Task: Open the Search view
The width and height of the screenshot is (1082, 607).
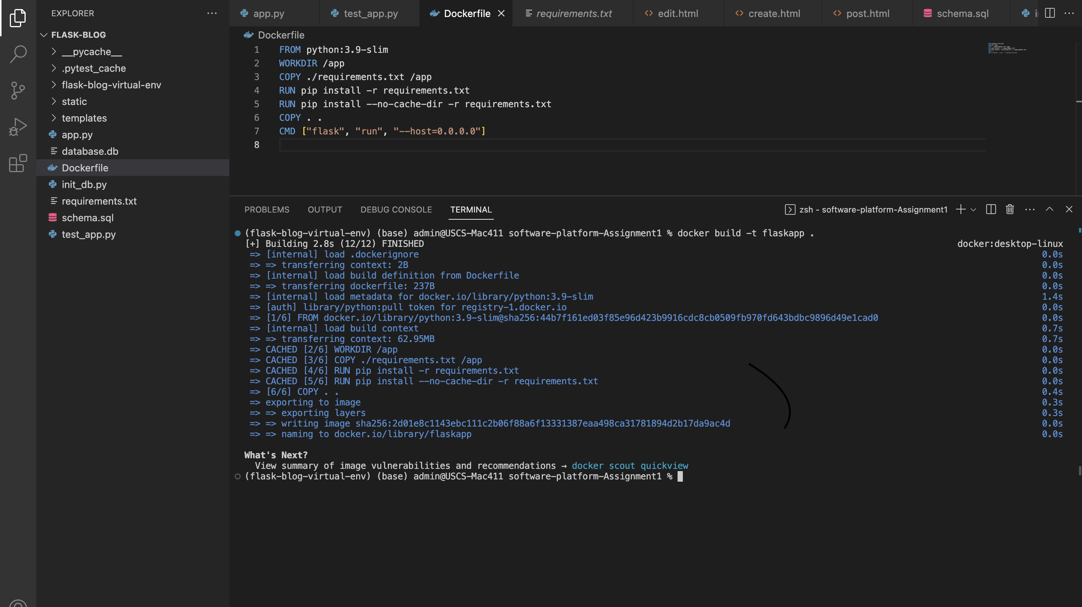Action: pos(18,54)
